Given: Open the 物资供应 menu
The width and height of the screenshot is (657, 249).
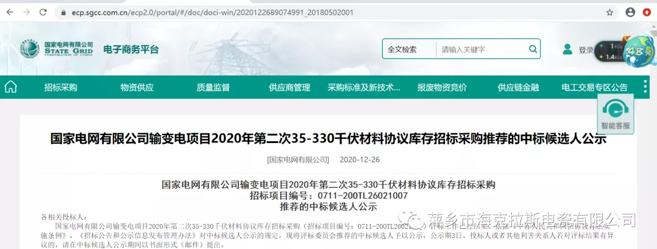Looking at the screenshot, I should click(137, 88).
